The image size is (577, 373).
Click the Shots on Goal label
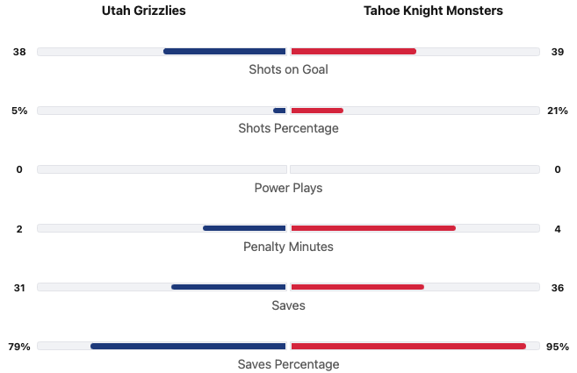288,69
